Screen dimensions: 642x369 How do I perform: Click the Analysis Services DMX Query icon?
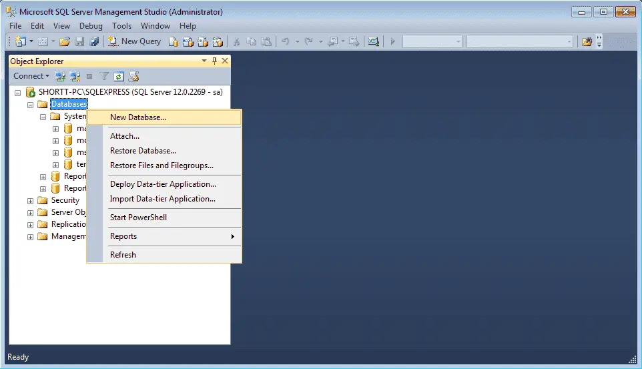pyautogui.click(x=203, y=41)
